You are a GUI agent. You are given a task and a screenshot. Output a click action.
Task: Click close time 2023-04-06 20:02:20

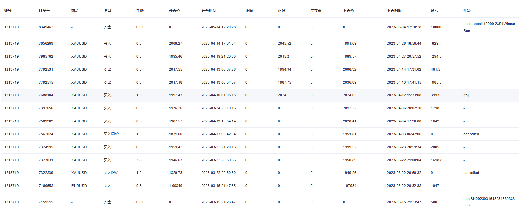click(x=404, y=108)
